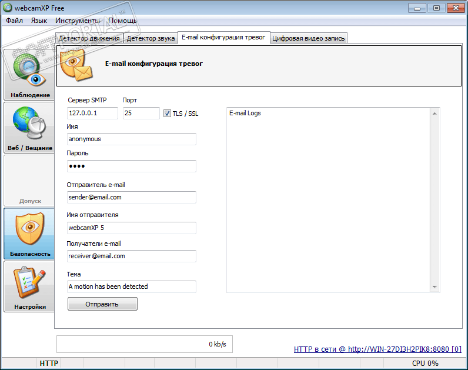
Task: Click the webcamXP title bar app icon
Action: (8, 8)
